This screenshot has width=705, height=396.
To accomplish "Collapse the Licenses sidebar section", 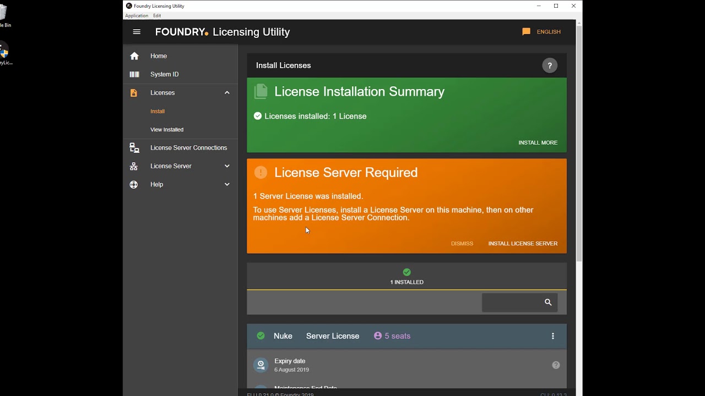I will (x=227, y=92).
